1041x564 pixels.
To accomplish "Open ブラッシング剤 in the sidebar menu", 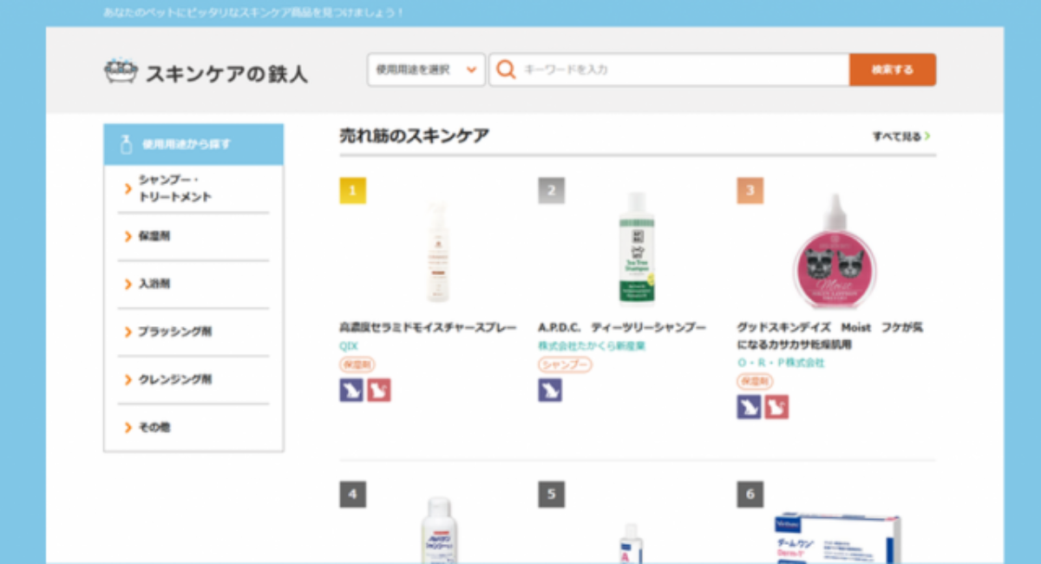I will 174,331.
